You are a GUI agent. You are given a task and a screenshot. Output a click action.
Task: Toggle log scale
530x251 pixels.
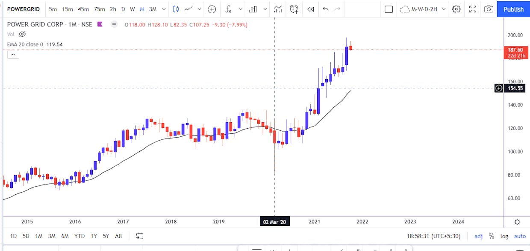click(504, 236)
